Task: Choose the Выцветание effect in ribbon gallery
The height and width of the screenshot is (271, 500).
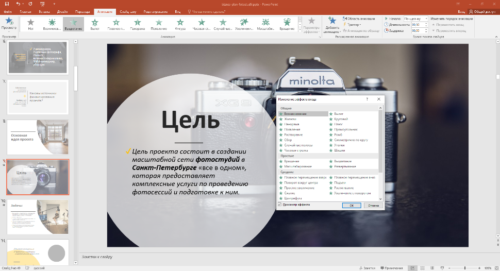Action: point(73,24)
